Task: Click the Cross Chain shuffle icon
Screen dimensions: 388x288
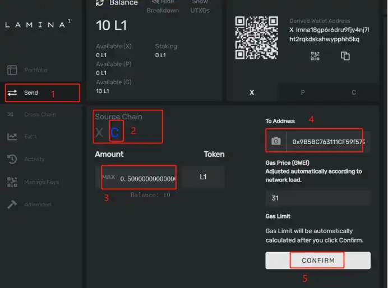Action: (10, 114)
